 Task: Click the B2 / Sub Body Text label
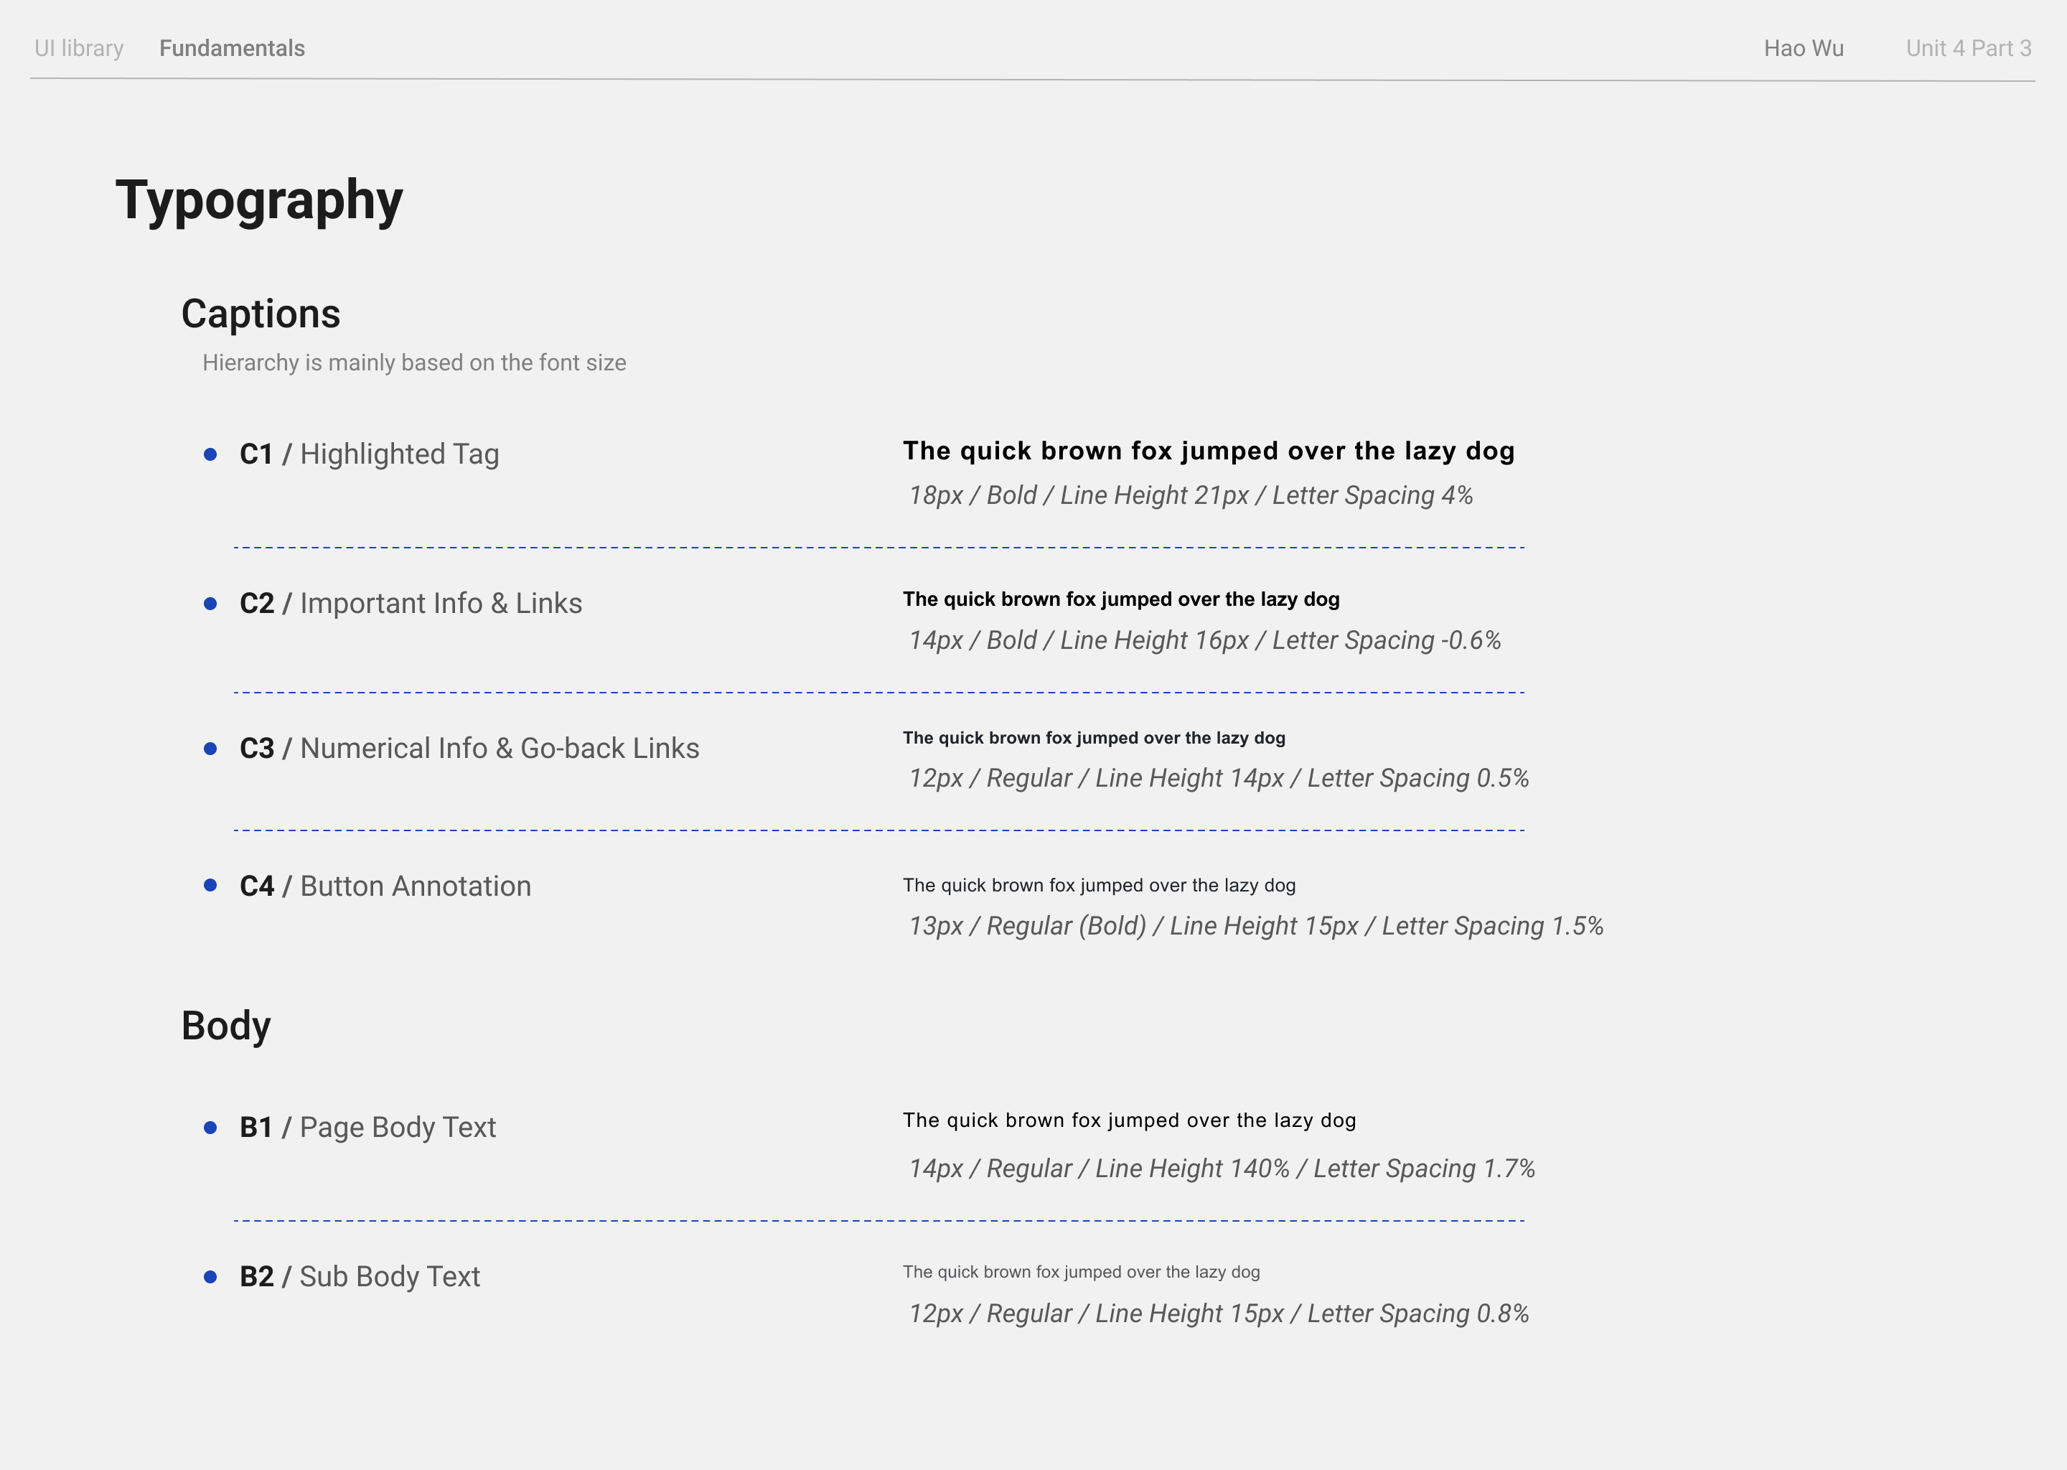coord(360,1277)
